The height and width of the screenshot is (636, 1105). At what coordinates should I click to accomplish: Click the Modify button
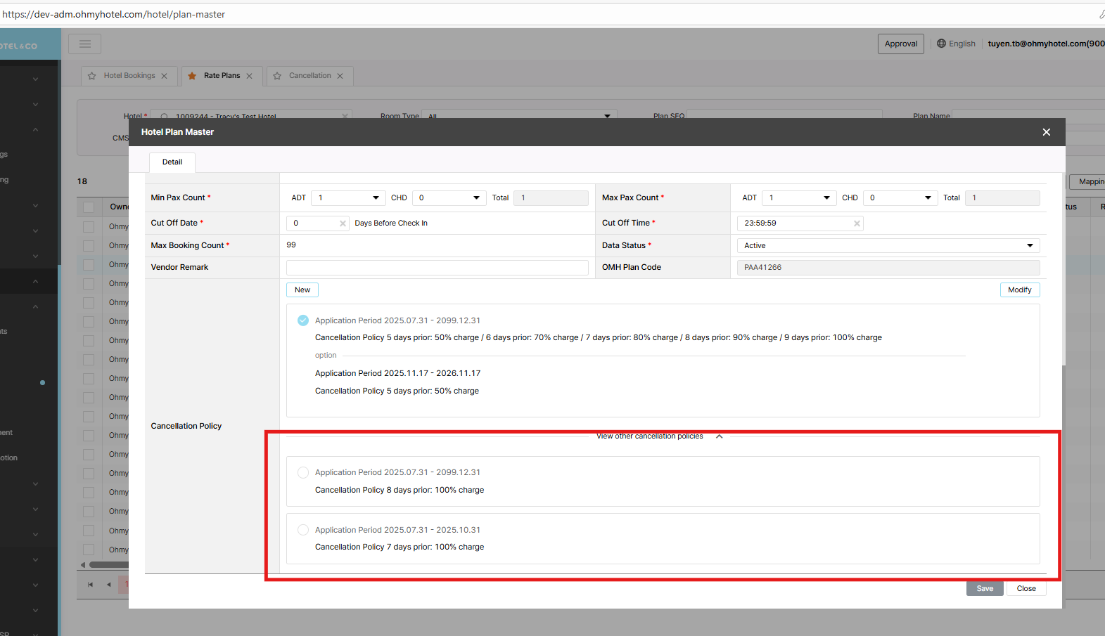[1019, 290]
